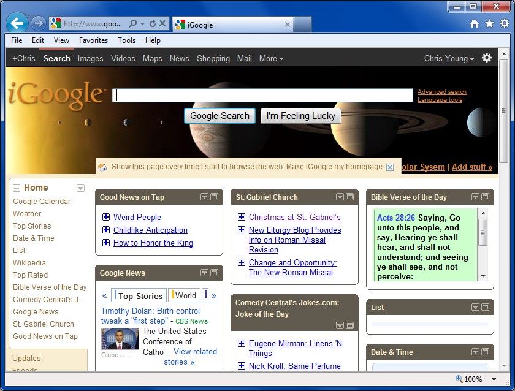Image resolution: width=515 pixels, height=391 pixels.
Task: Open the Language tools link
Action: coord(440,99)
